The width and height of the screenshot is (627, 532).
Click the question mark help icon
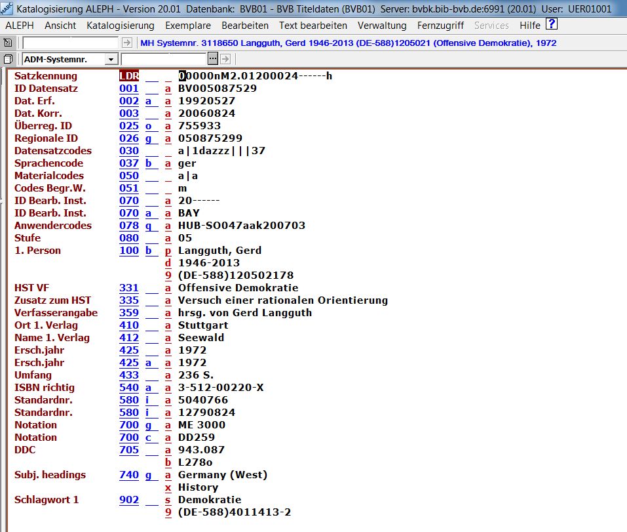point(552,25)
